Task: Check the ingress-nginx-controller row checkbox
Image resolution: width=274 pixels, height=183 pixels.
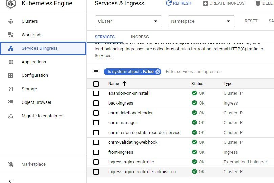Action: click(96, 162)
